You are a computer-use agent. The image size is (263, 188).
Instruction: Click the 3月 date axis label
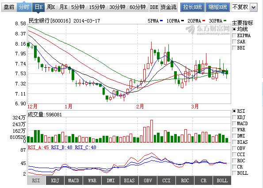195,107
